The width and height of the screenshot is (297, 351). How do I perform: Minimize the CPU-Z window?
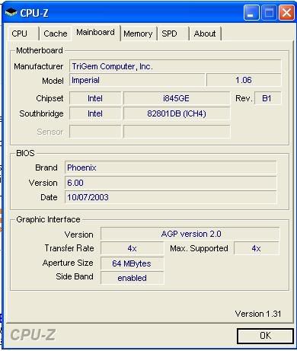tap(251, 12)
